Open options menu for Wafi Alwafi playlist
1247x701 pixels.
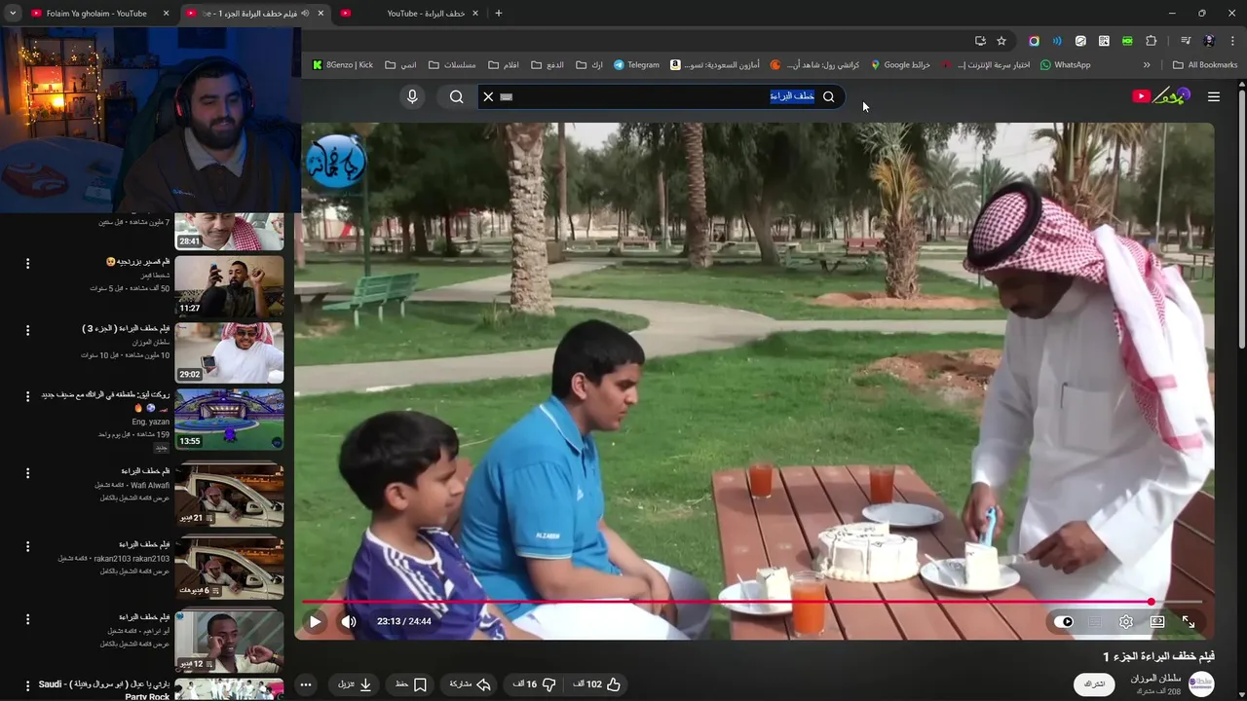(27, 472)
